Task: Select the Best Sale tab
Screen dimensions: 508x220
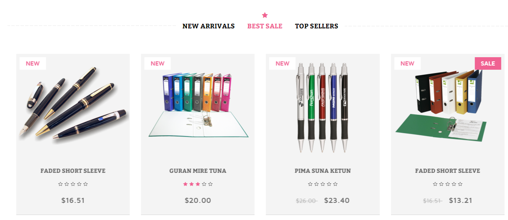Action: point(265,26)
